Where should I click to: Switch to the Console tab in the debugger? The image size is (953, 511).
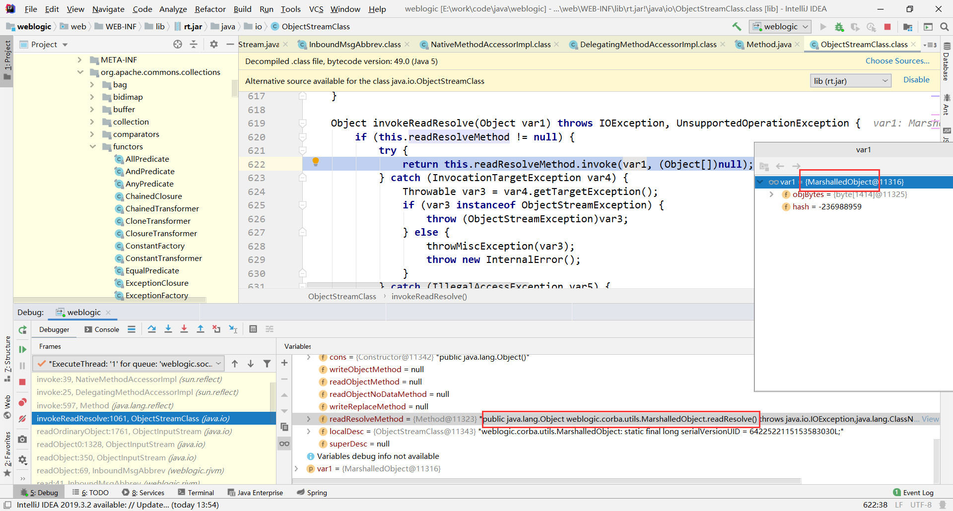click(102, 329)
